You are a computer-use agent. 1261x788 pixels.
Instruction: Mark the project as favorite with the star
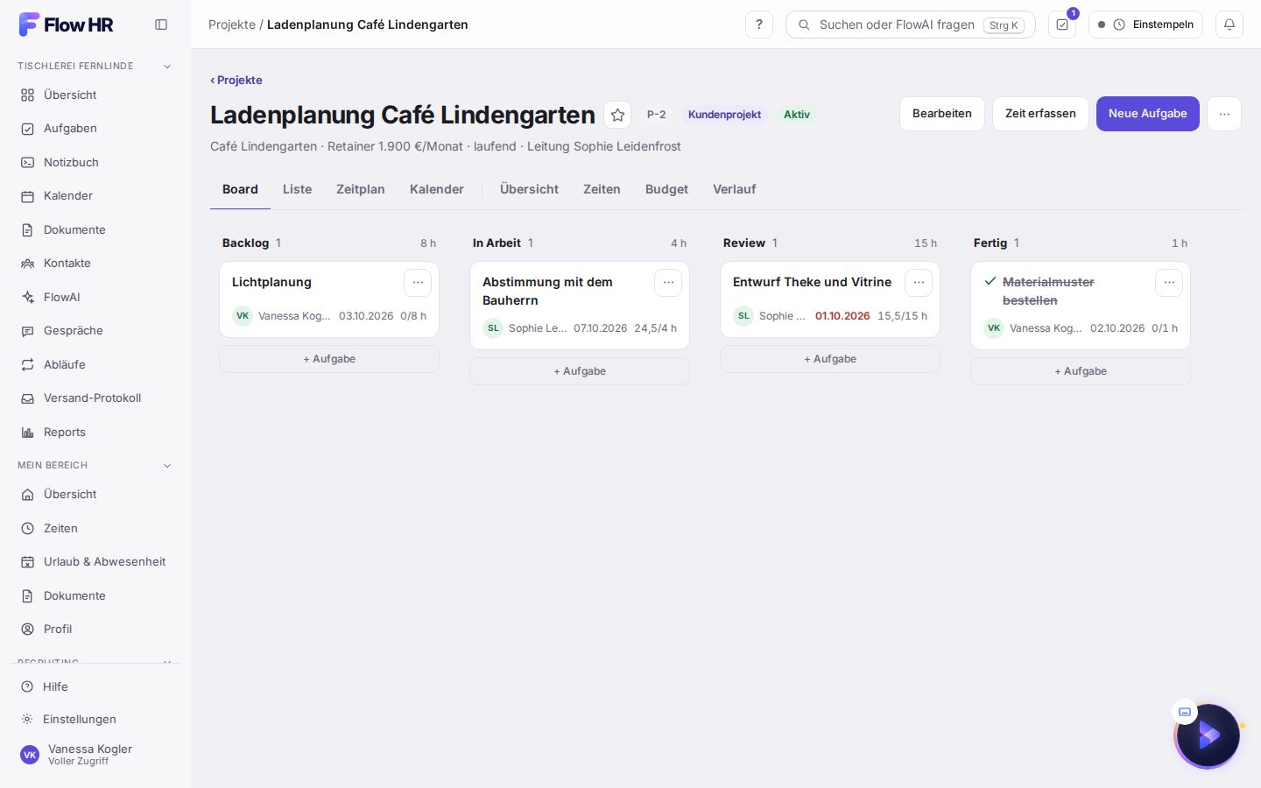click(617, 115)
